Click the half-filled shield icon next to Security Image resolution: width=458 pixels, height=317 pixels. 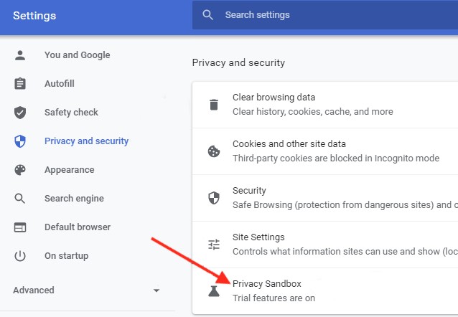[214, 198]
